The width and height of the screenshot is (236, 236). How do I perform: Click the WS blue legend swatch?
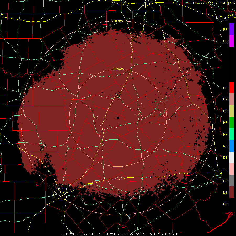[x=232, y=146]
